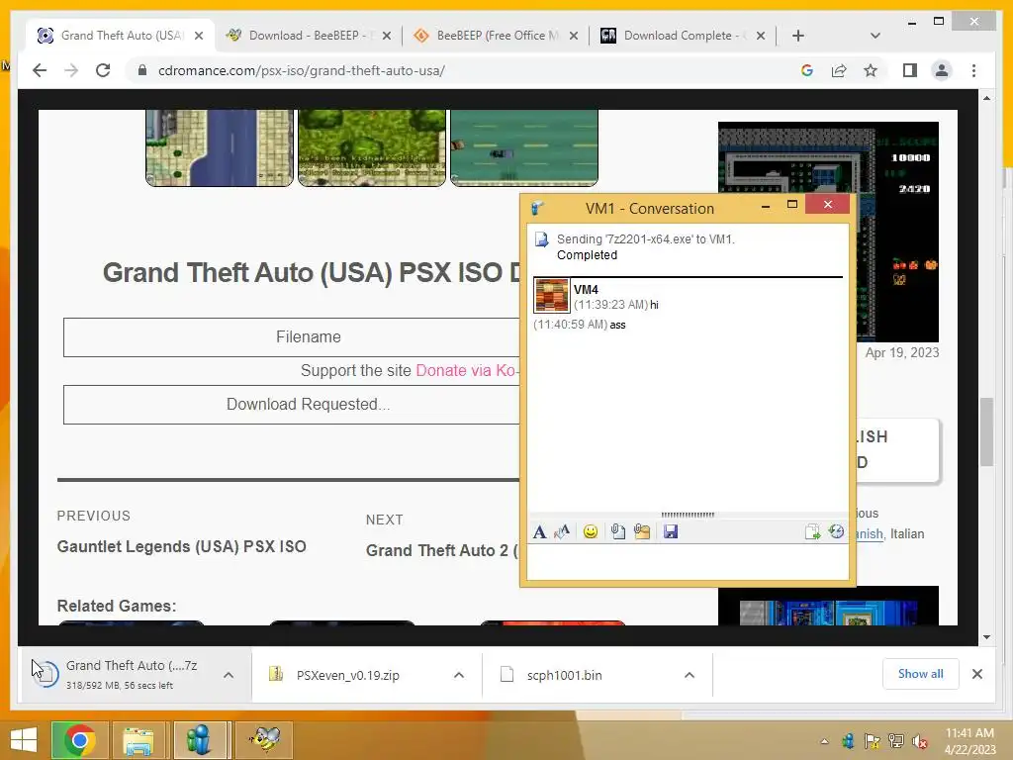1013x760 pixels.
Task: Close the downloads bar
Action: coord(976,674)
